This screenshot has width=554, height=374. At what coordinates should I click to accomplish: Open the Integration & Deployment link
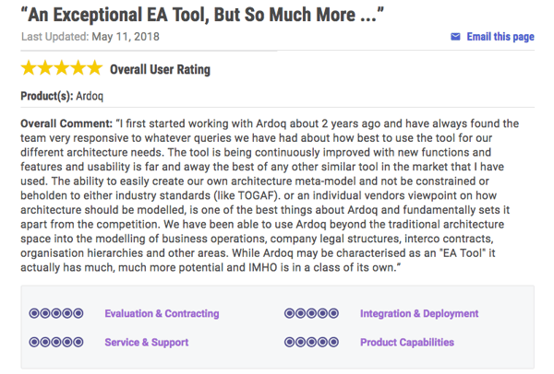[x=419, y=313]
